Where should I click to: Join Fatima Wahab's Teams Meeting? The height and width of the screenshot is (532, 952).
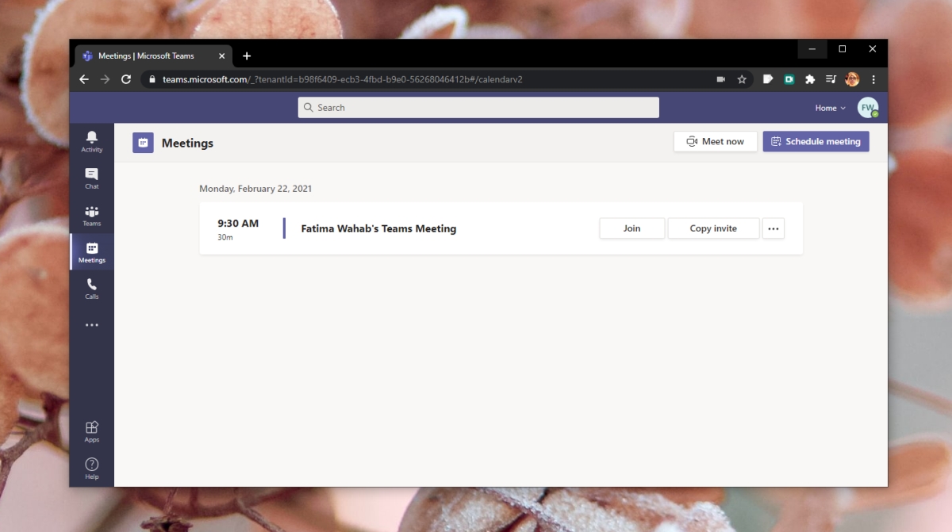[631, 228]
